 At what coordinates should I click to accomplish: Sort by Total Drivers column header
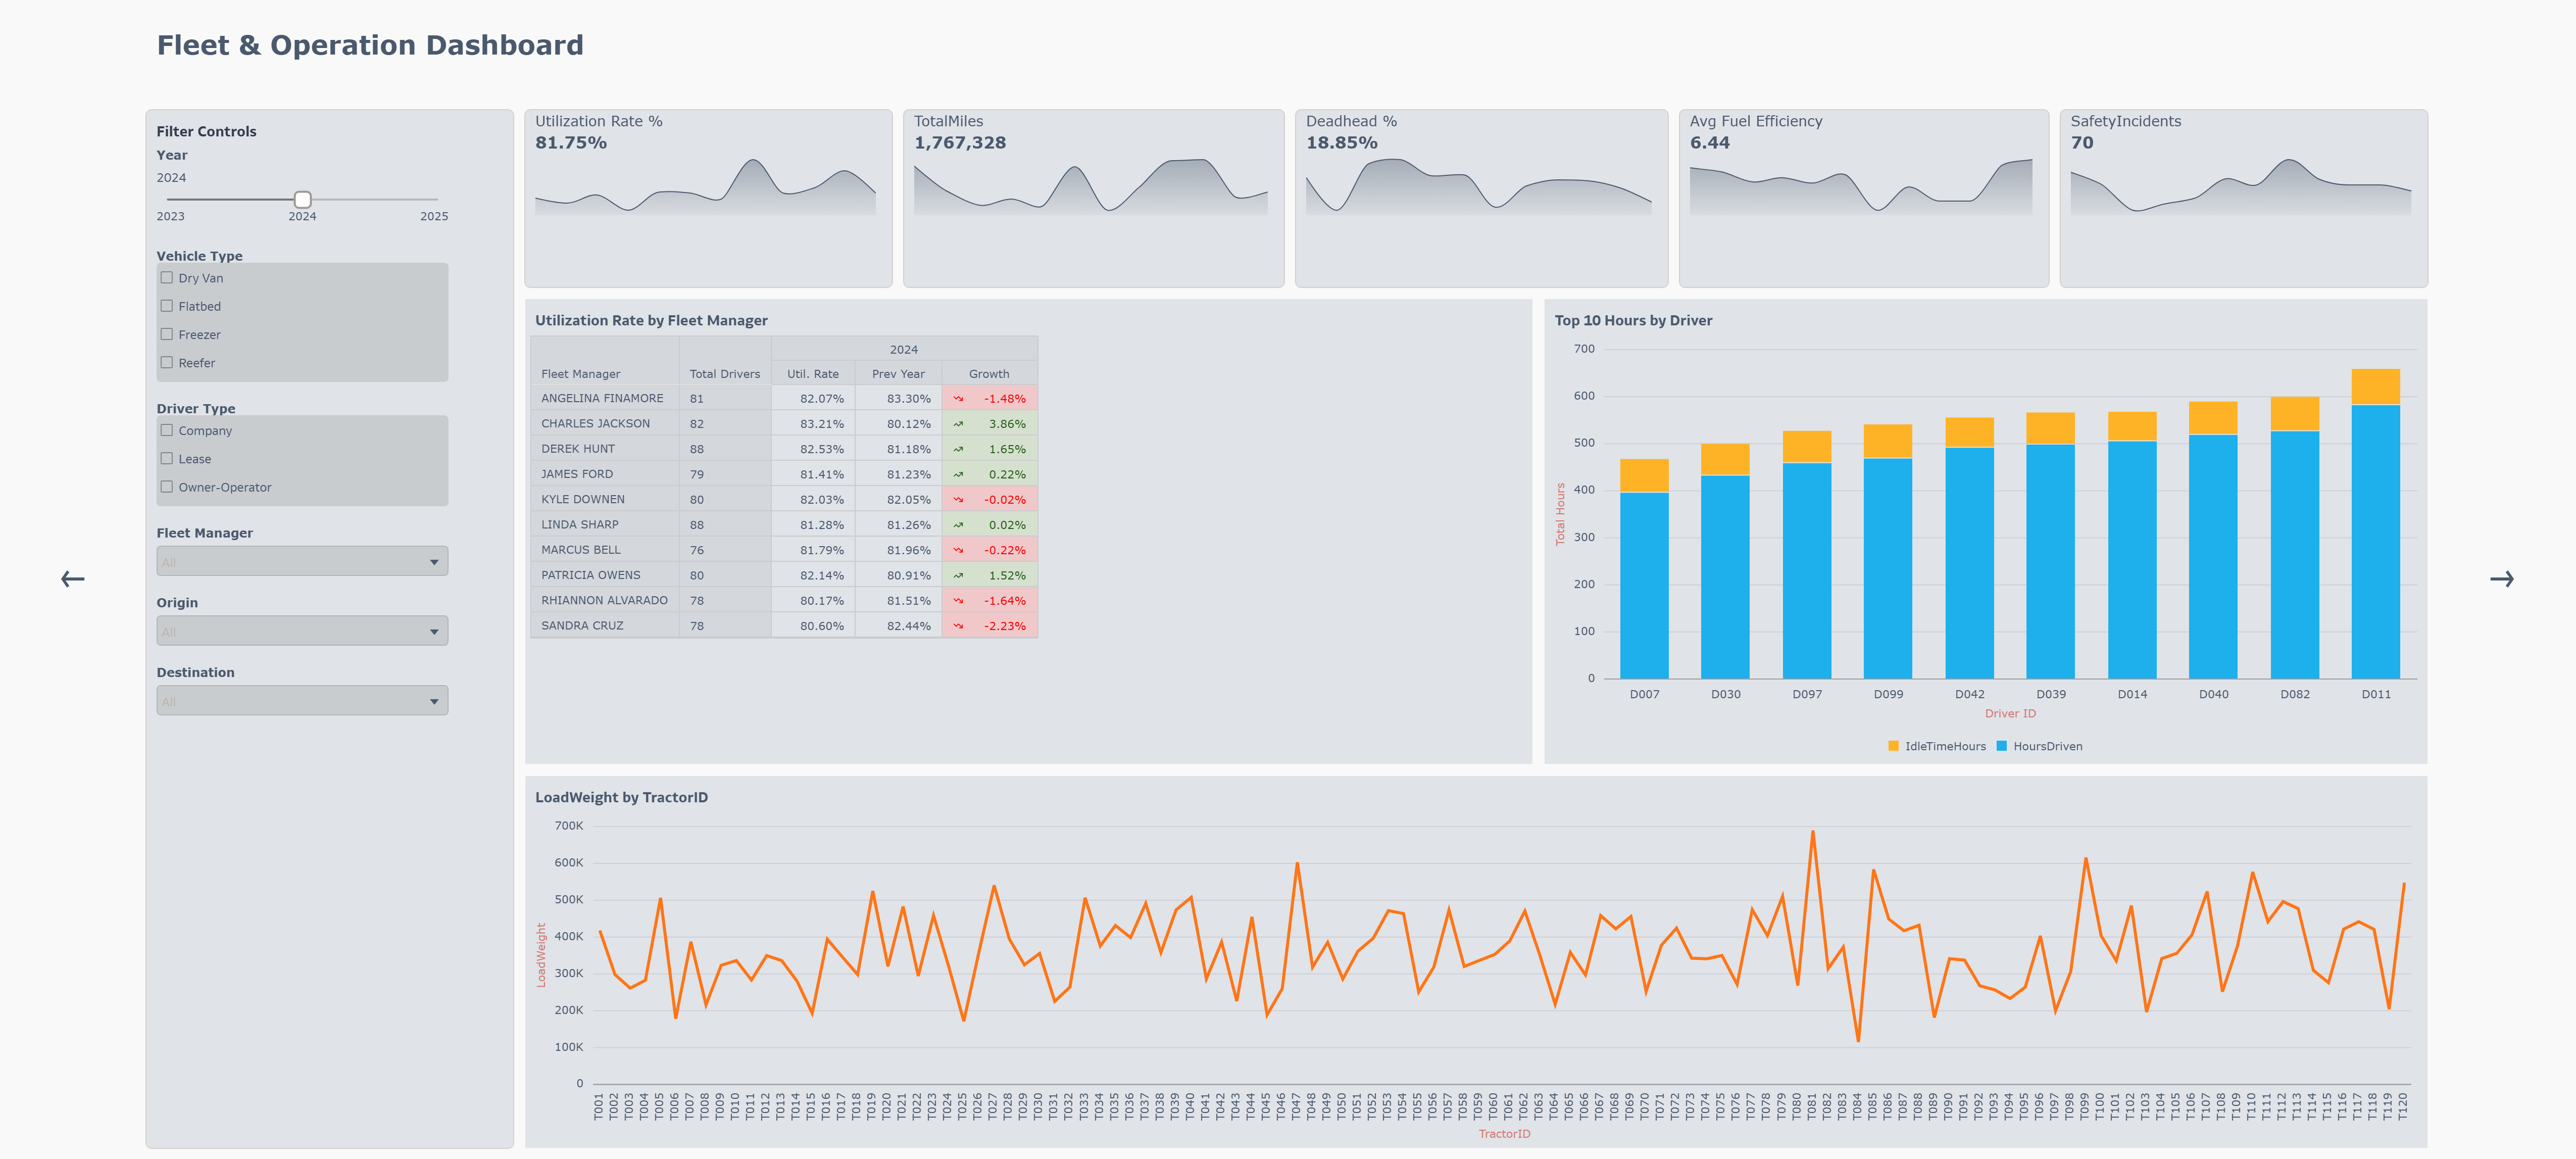coord(725,374)
